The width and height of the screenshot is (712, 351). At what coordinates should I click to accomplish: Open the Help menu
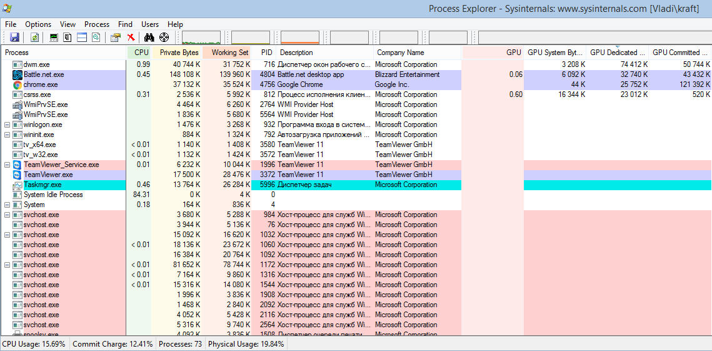click(175, 24)
